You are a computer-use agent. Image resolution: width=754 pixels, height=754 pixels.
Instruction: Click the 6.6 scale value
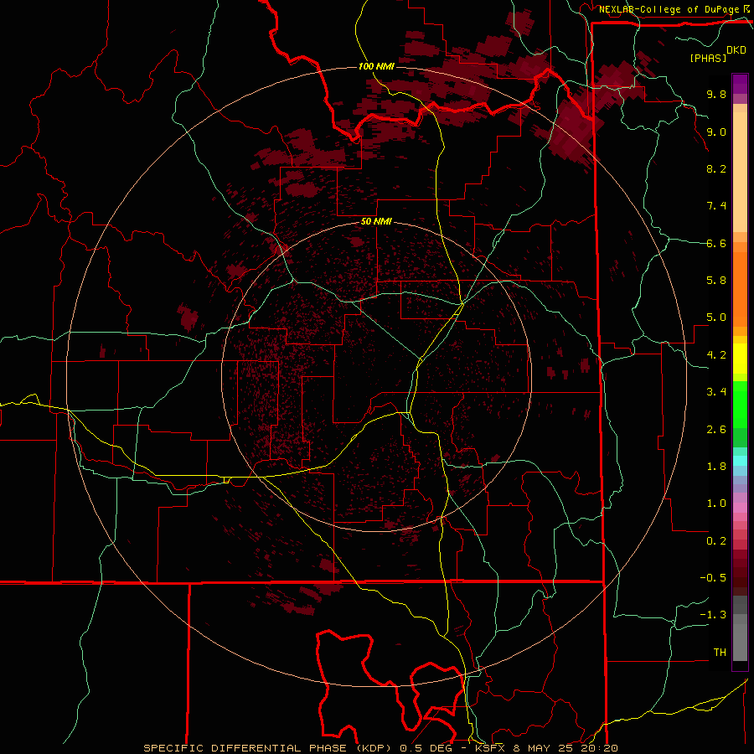click(x=716, y=243)
